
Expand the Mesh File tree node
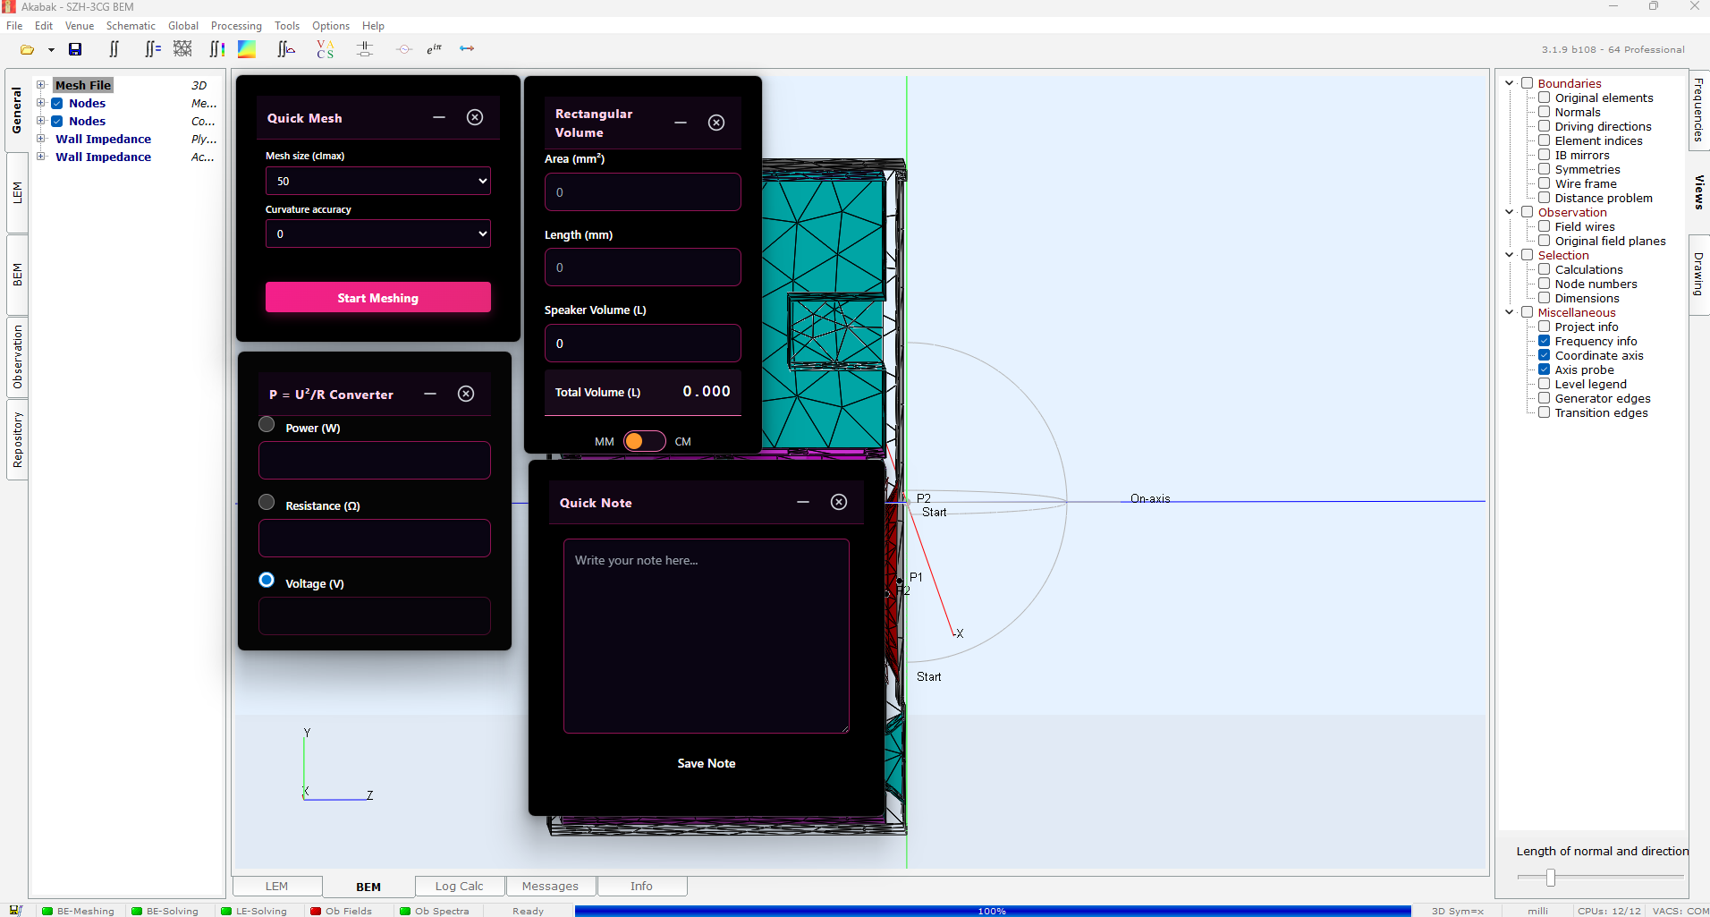coord(41,85)
